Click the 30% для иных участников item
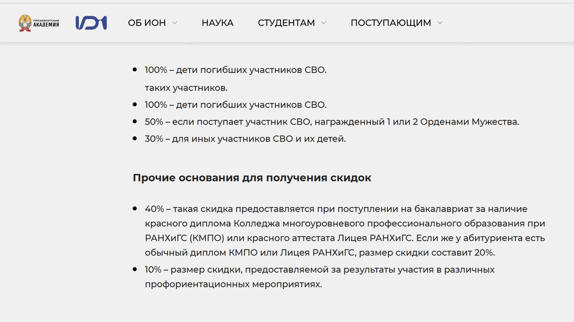The height and width of the screenshot is (322, 574). coord(245,139)
